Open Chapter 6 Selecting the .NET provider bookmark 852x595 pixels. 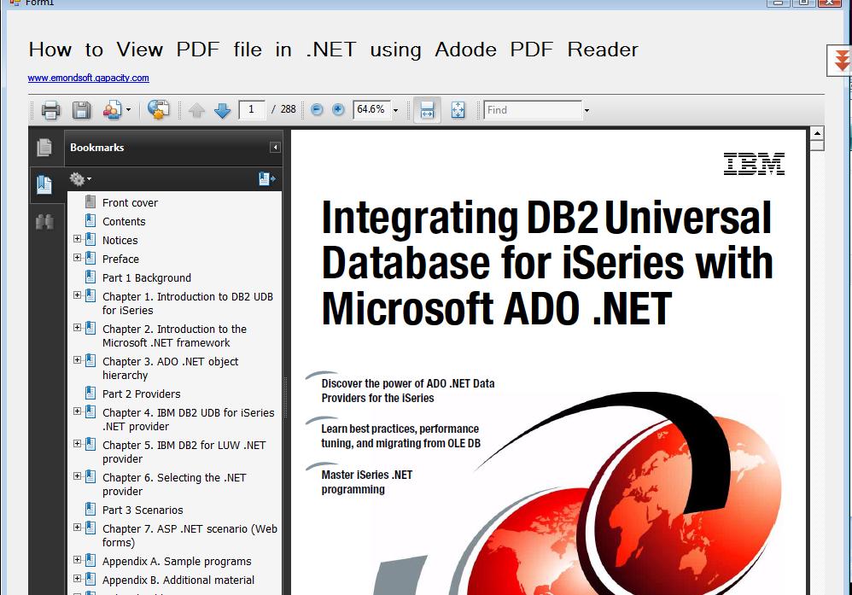(174, 484)
